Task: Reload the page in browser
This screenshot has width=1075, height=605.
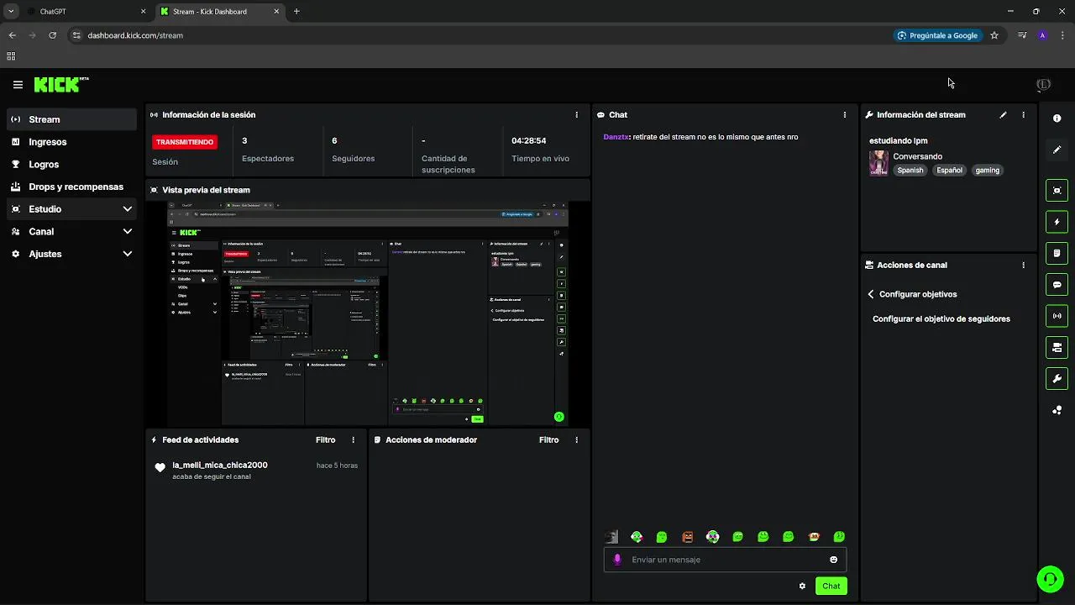Action: point(52,35)
